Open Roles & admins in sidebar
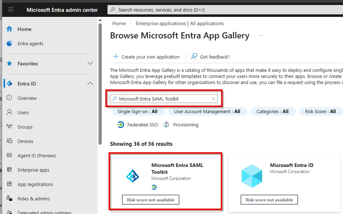This screenshot has width=343, height=214. (x=34, y=199)
